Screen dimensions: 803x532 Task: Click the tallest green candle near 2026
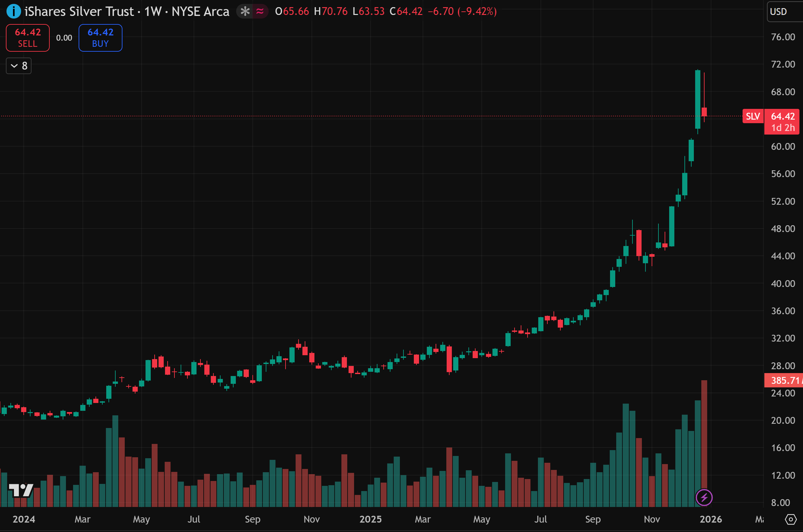pyautogui.click(x=697, y=98)
